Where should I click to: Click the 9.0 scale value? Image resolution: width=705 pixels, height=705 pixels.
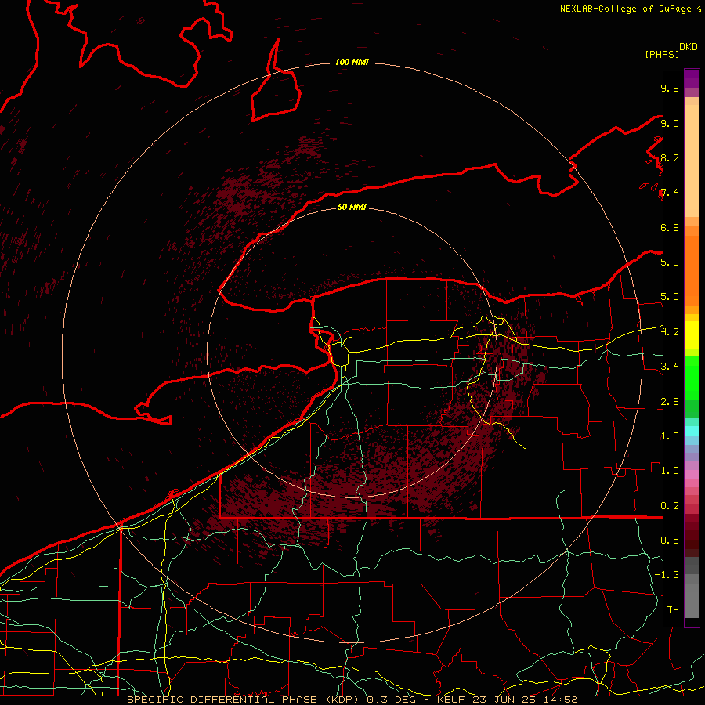[x=670, y=123]
